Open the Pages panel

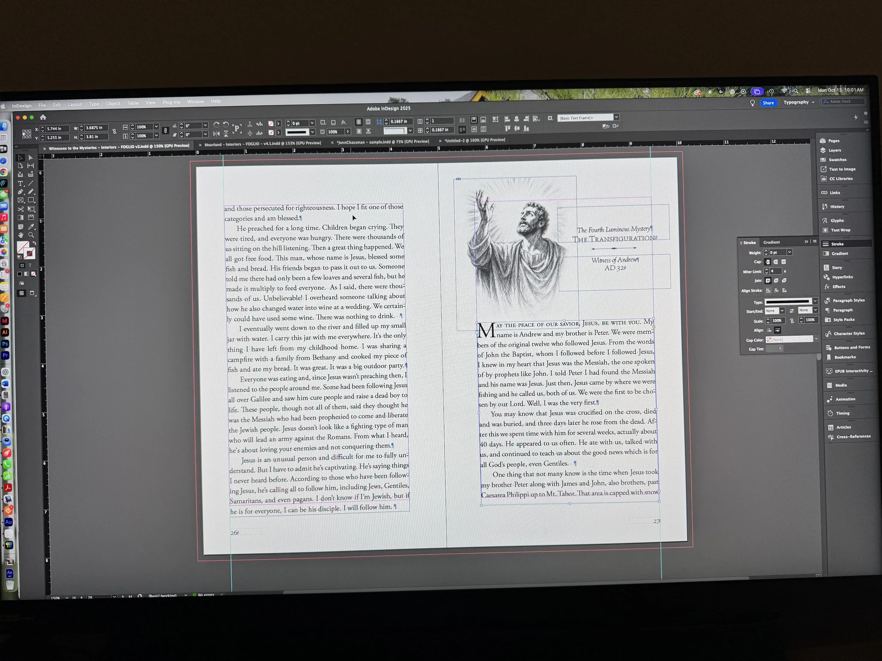[833, 141]
